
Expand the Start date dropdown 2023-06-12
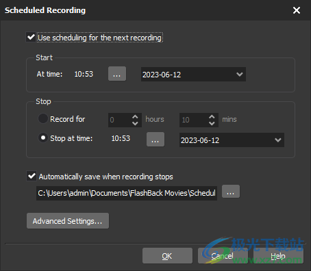tap(240, 75)
